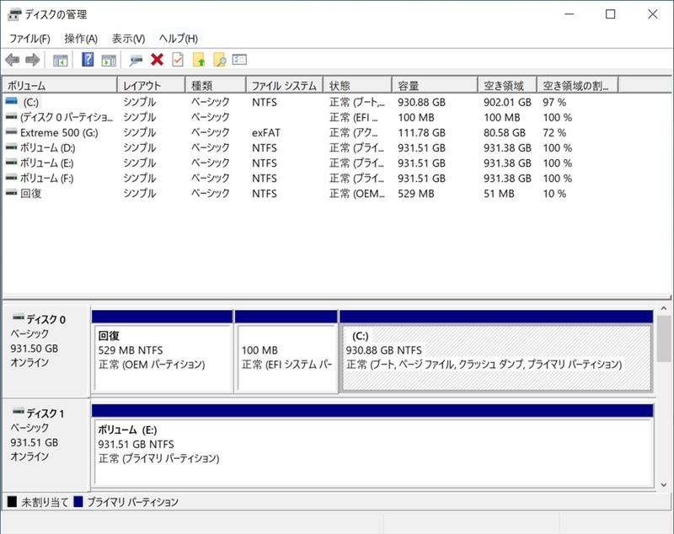Screen dimensions: 674x534
Task: Click the yellow folder with green arrow icon
Action: pyautogui.click(x=199, y=60)
